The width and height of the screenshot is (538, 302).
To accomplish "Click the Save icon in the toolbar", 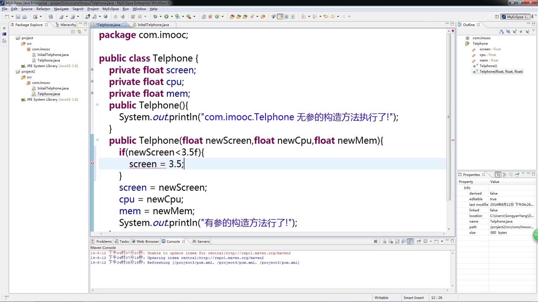I will pyautogui.click(x=18, y=17).
